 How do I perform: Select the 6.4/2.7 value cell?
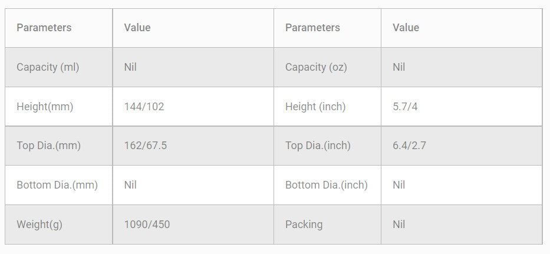coord(409,146)
